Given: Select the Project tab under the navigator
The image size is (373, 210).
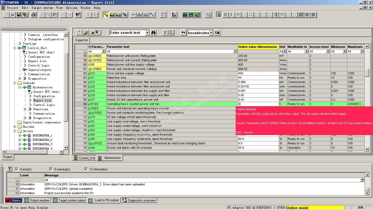Looking at the screenshot, I should [x=8, y=157].
